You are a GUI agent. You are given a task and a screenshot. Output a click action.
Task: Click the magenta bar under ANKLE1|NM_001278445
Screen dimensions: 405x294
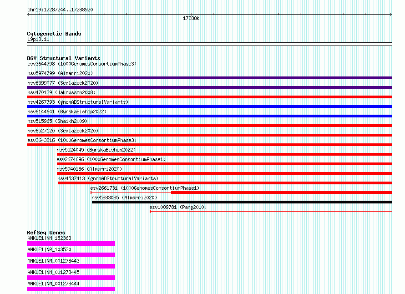(x=71, y=278)
